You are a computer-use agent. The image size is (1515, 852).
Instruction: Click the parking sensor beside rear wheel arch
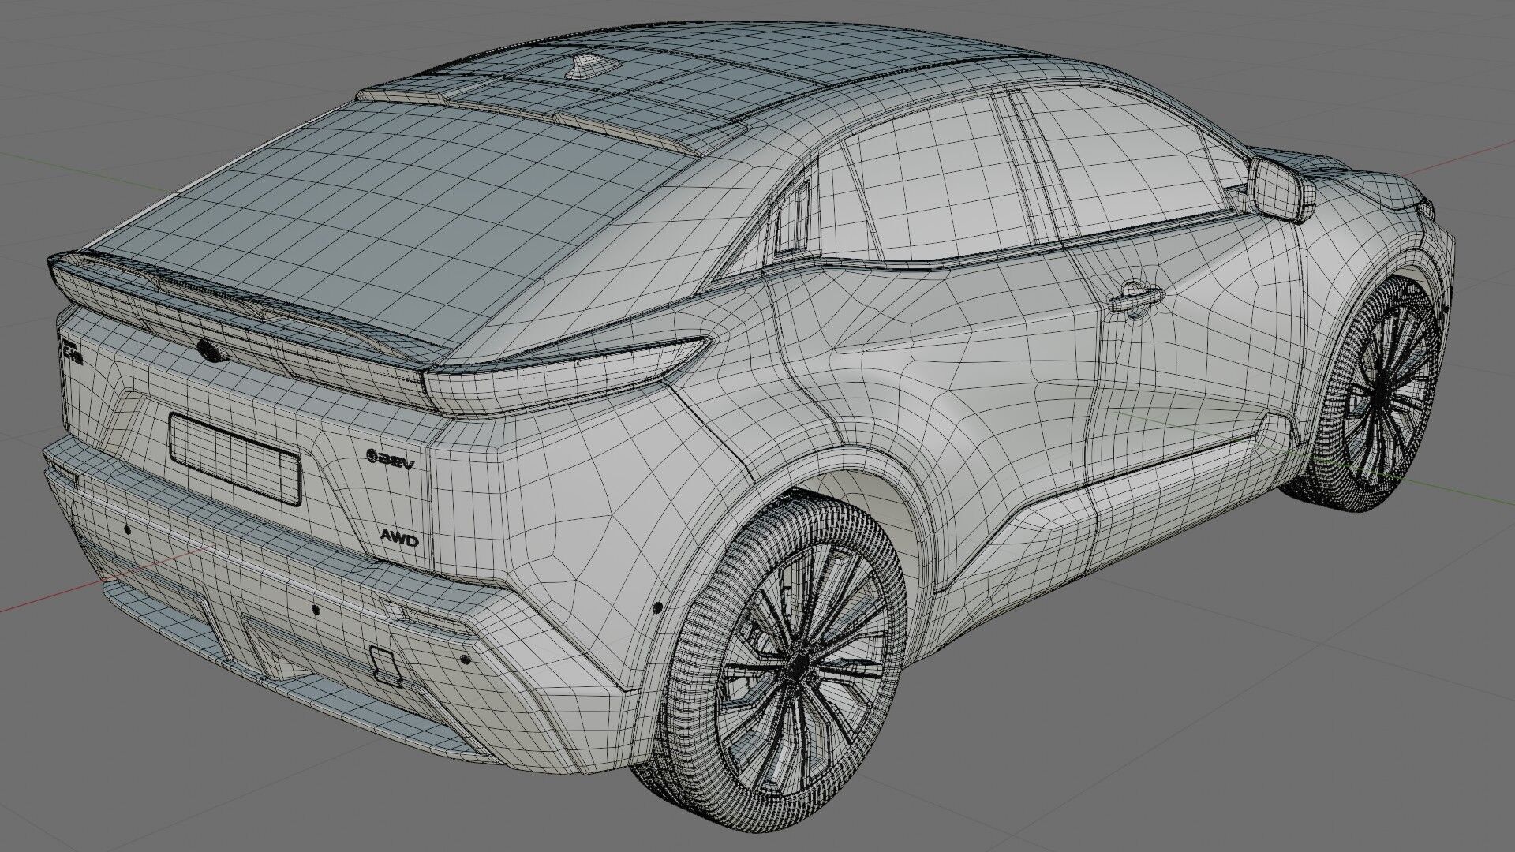[x=656, y=608]
